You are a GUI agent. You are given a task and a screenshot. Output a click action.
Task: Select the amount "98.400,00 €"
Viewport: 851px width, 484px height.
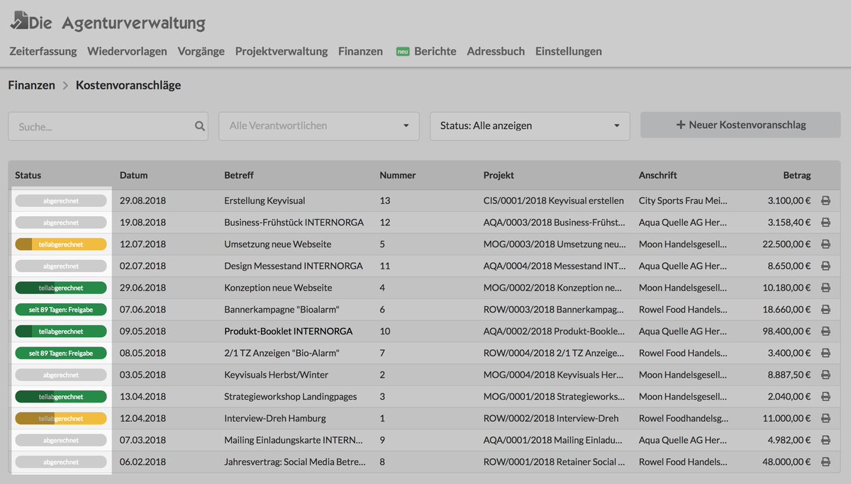785,332
